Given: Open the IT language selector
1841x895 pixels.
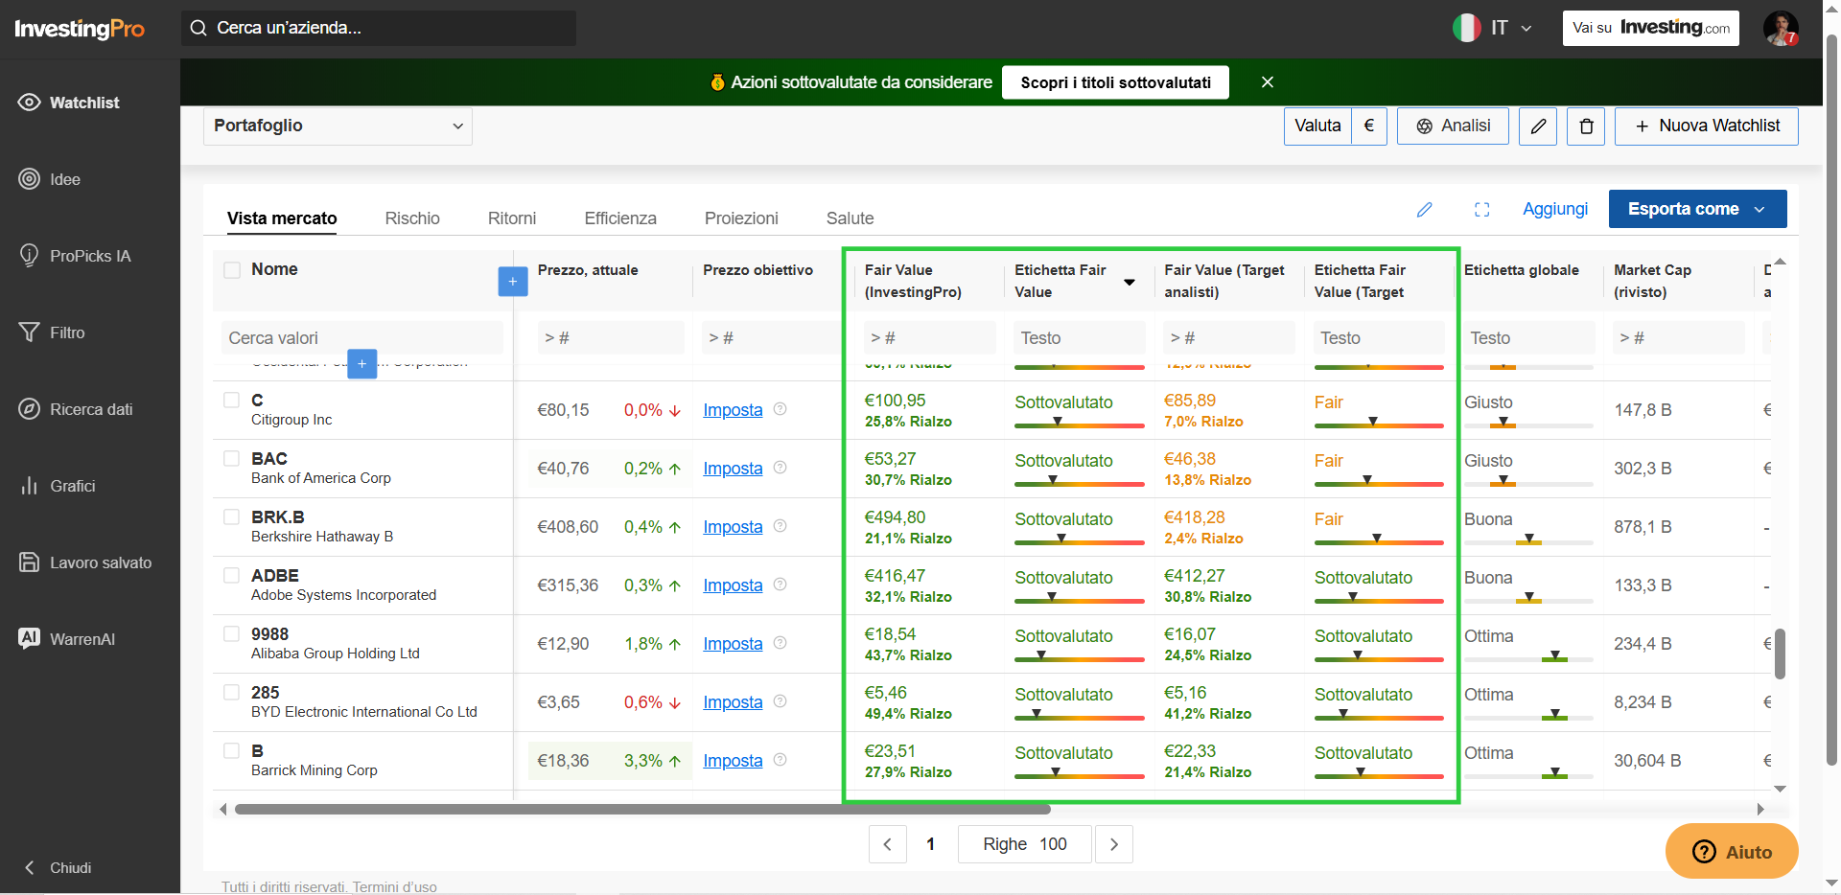Looking at the screenshot, I should [x=1493, y=28].
